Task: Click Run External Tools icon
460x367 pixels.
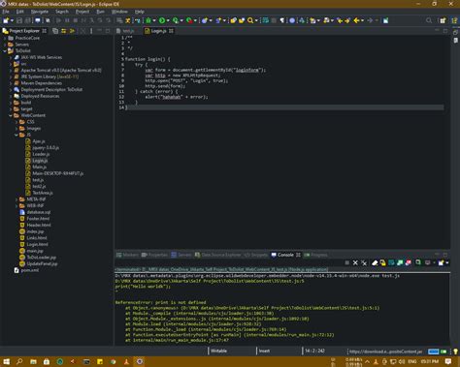Action: 189,20
